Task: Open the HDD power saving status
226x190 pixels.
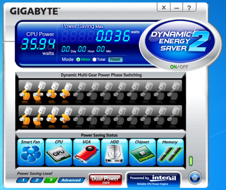Action: tap(114, 152)
